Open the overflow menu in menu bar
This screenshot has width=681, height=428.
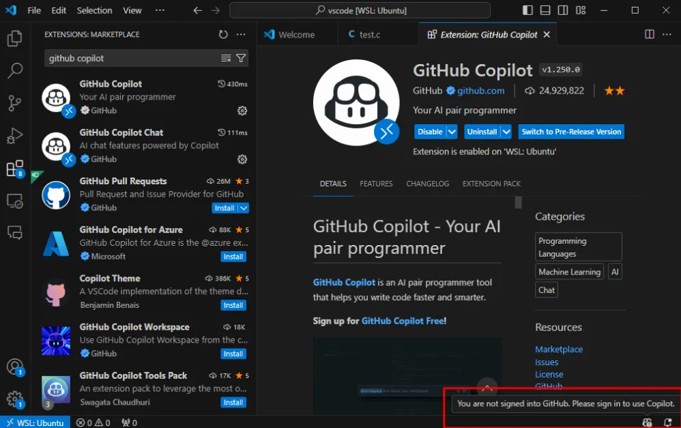[x=160, y=10]
